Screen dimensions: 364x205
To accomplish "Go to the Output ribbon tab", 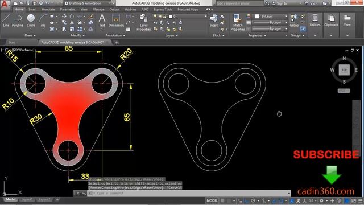I will pos(114,9).
